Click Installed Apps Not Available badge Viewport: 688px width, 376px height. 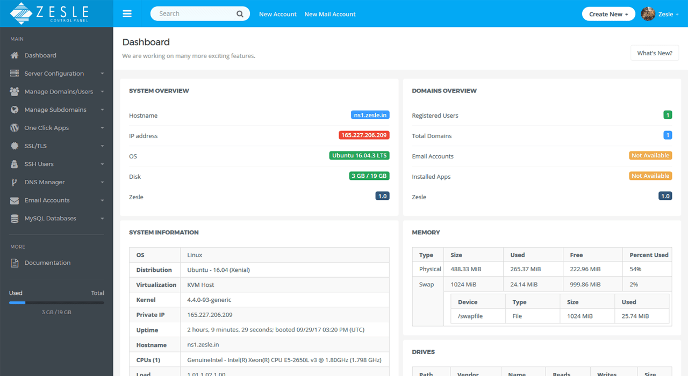click(x=650, y=176)
